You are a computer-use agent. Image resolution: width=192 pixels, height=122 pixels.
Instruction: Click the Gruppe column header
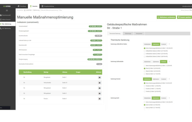point(78,72)
